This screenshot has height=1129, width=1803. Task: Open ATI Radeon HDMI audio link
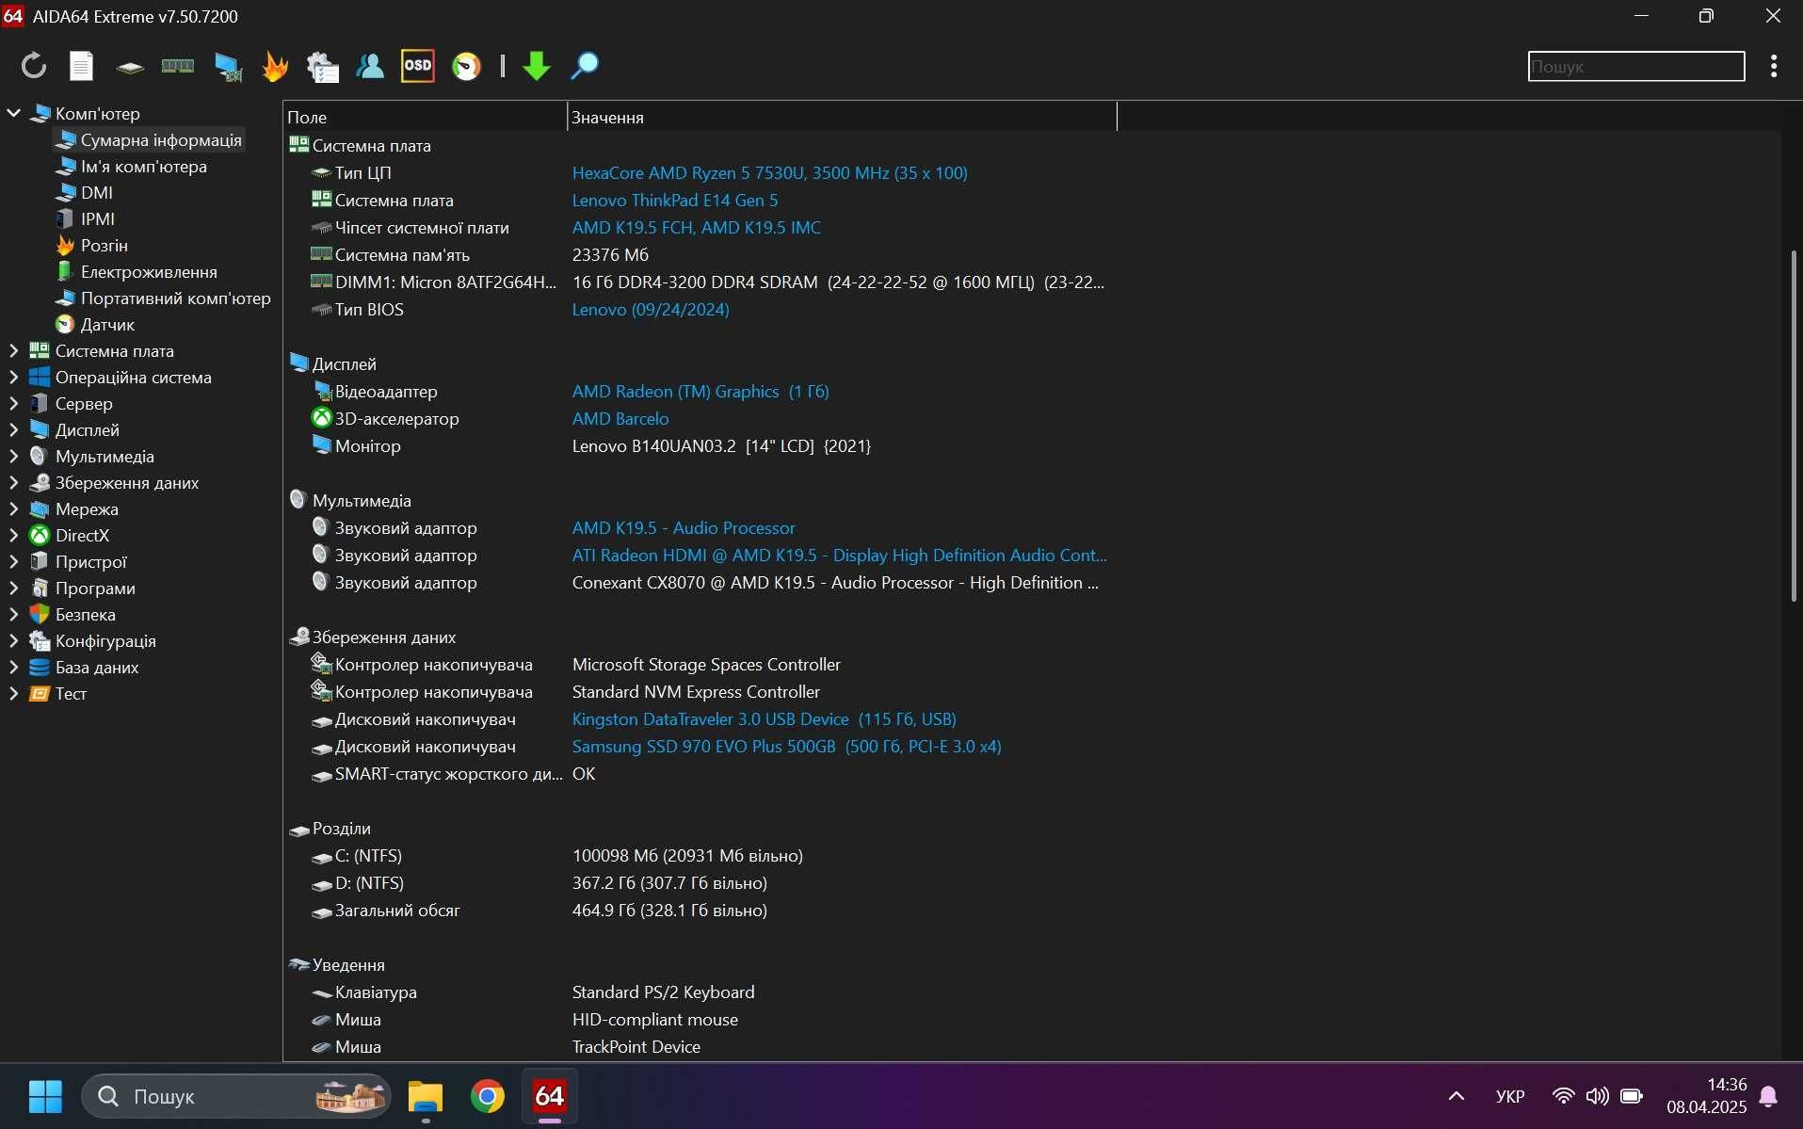pos(839,555)
